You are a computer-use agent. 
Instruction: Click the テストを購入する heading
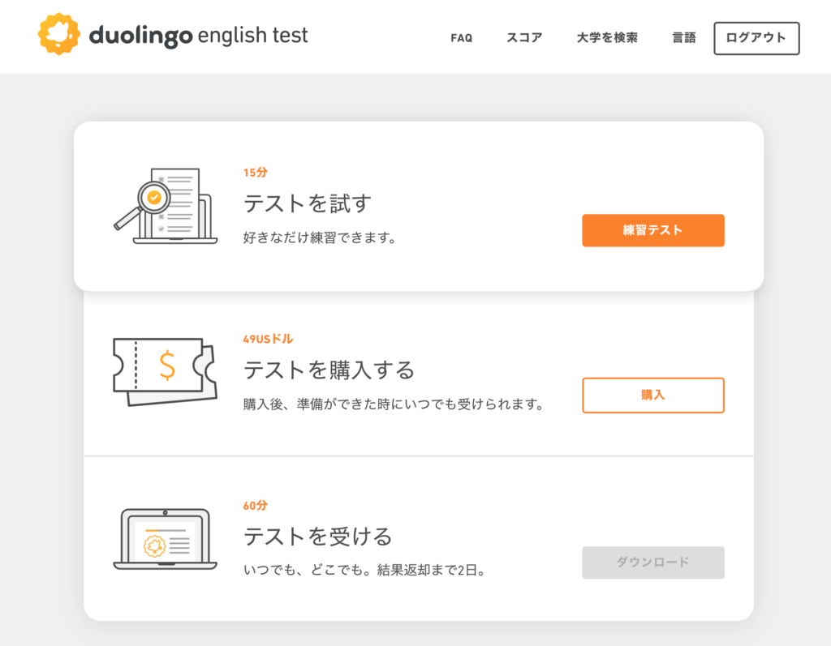[x=329, y=370]
